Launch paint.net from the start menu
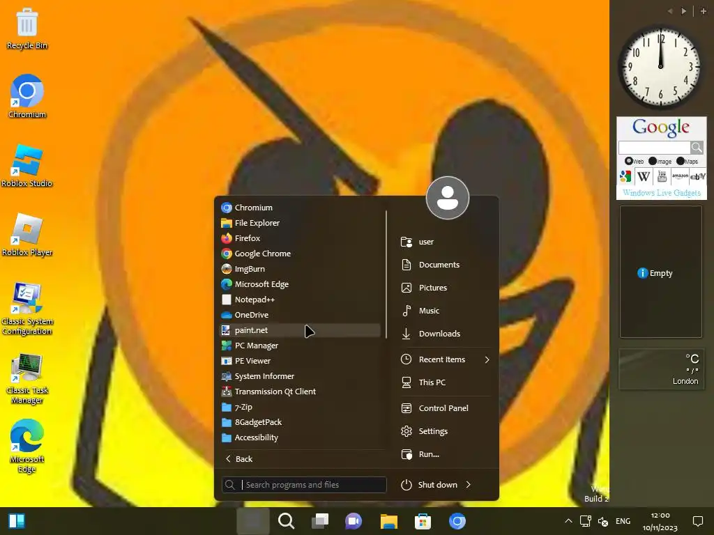The height and width of the screenshot is (535, 714). [300, 330]
